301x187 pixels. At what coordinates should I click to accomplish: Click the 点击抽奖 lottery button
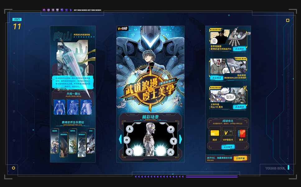(228, 147)
